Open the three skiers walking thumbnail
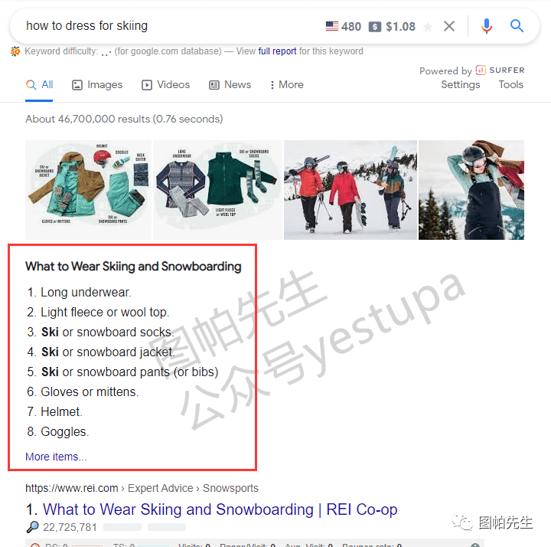This screenshot has height=547, width=551. pyautogui.click(x=350, y=190)
